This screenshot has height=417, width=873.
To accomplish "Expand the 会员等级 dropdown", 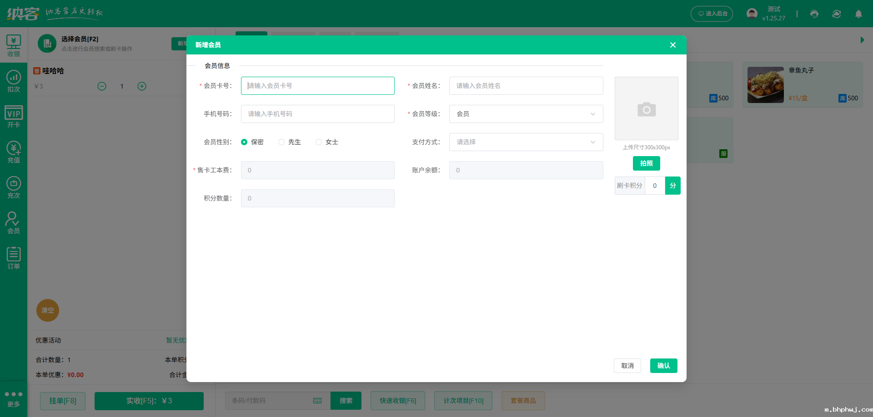I will click(x=526, y=114).
